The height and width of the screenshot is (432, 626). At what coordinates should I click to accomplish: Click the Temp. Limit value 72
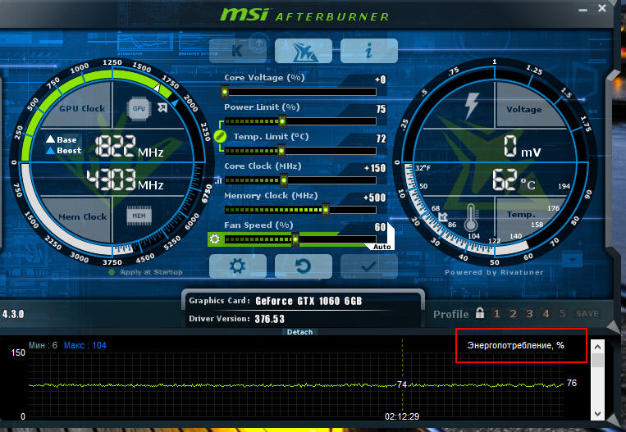(381, 139)
